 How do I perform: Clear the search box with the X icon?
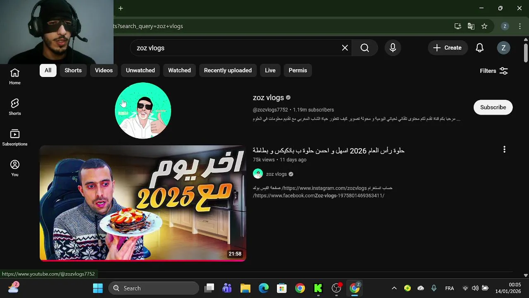(x=345, y=48)
